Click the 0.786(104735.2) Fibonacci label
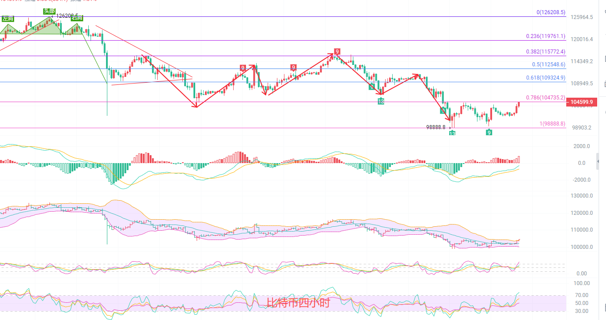The image size is (606, 320). [545, 98]
